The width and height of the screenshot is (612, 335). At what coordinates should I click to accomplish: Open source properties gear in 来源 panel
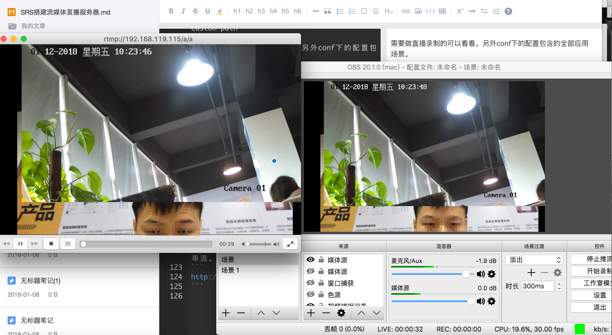tap(341, 313)
